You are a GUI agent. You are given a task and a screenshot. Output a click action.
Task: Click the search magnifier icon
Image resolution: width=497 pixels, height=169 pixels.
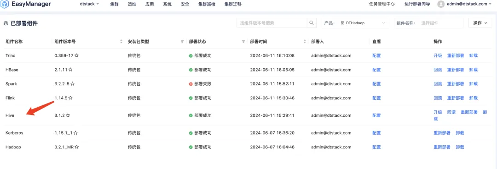pos(312,23)
